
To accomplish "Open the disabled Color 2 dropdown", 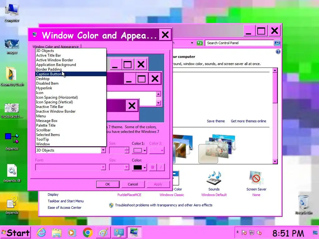I will tap(157, 150).
